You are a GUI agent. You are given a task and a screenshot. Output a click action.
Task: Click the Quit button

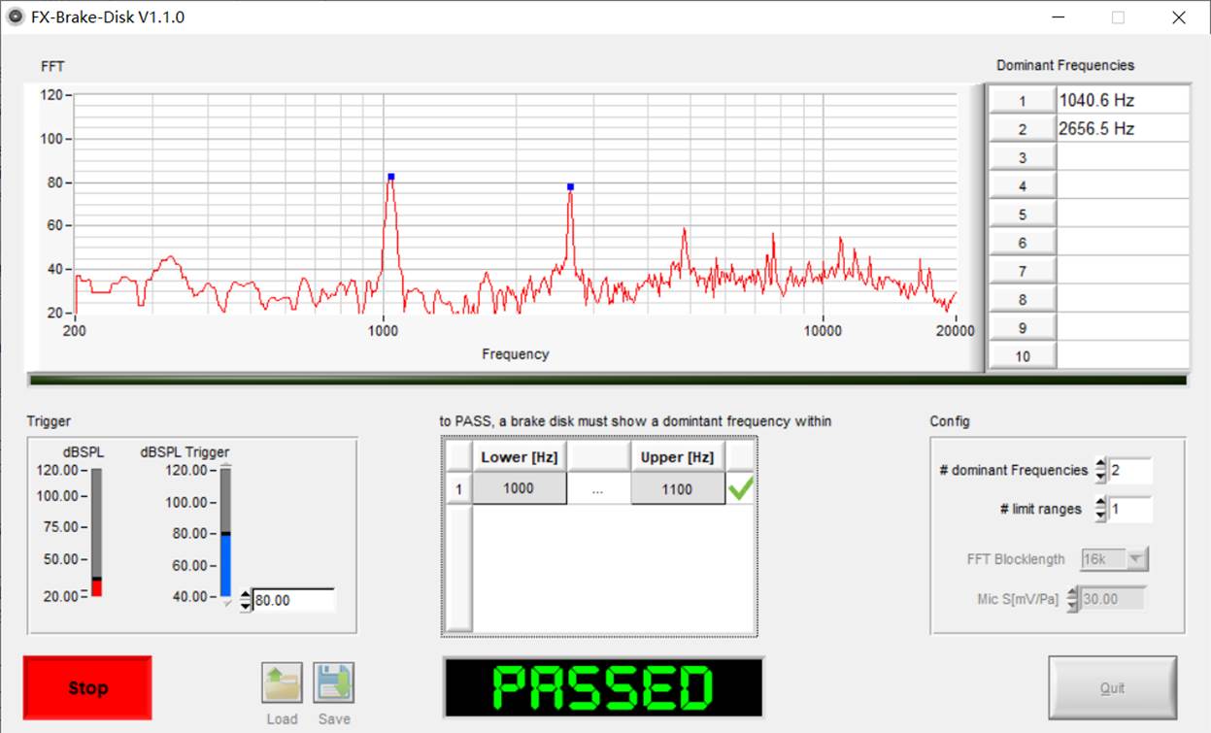click(x=1112, y=688)
